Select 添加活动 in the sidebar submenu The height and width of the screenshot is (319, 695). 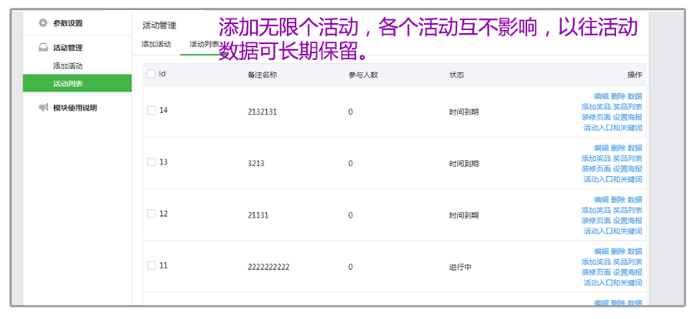point(68,66)
